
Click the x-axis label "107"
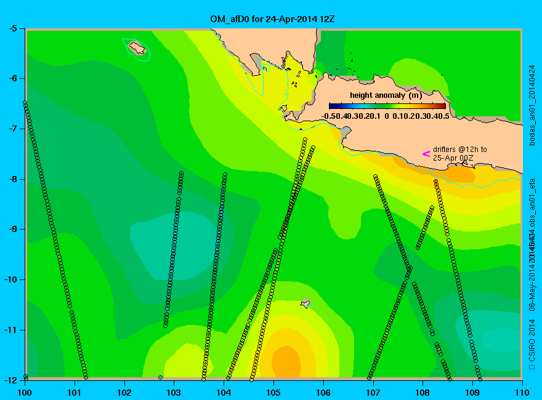[373, 393]
